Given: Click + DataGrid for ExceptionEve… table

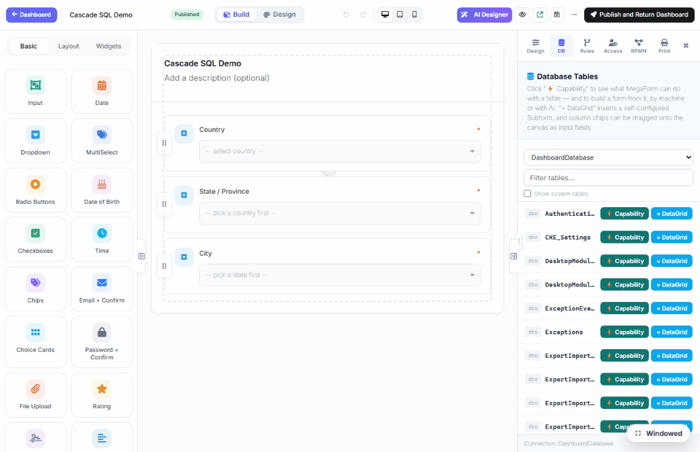Looking at the screenshot, I should point(672,308).
